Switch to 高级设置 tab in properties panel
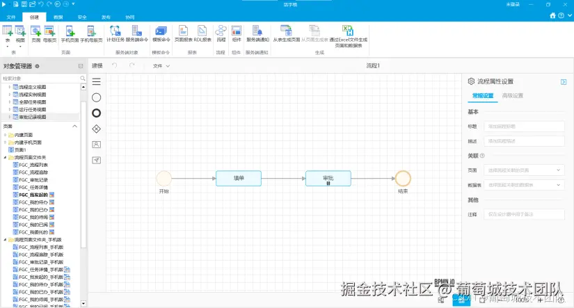Screen dimensions: 574x308 pyautogui.click(x=512, y=96)
